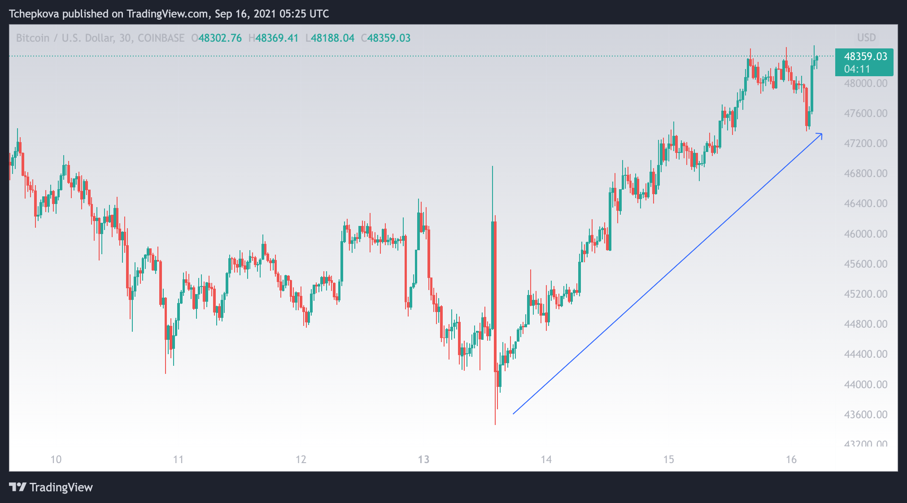Click date marker 14 on time axis
The width and height of the screenshot is (907, 503).
tap(546, 460)
